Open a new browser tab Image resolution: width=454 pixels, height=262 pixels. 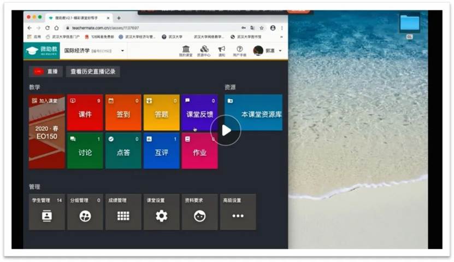click(x=119, y=18)
